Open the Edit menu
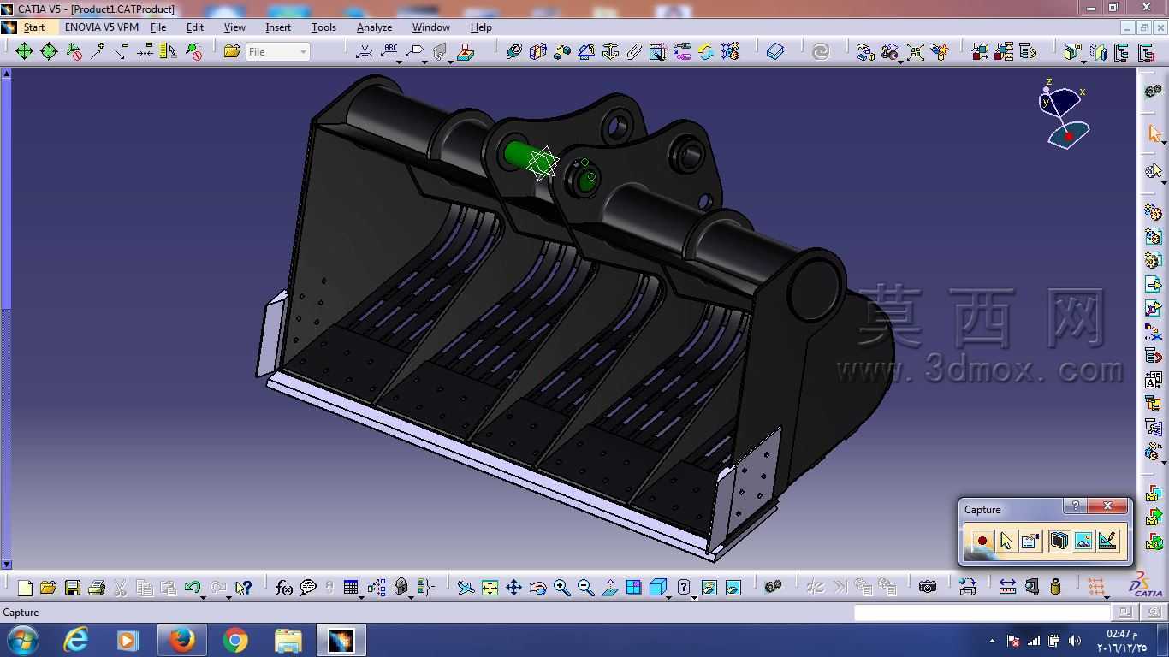The width and height of the screenshot is (1169, 657). pos(195,27)
